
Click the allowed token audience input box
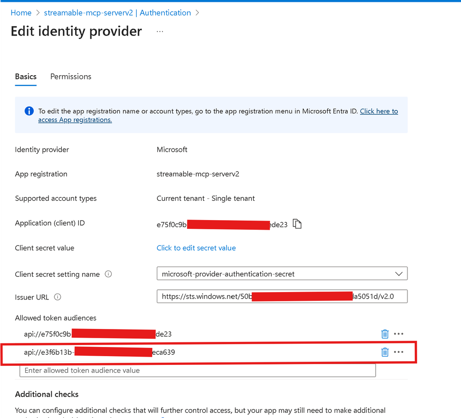click(198, 370)
